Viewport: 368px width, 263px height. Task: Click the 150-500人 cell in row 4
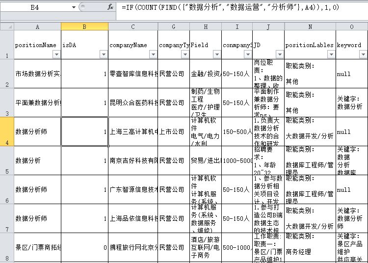pos(237,131)
